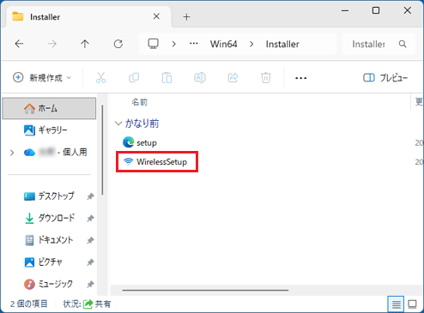This screenshot has width=424, height=313.
Task: Open ギャラリー in the navigation pane
Action: [x=49, y=130]
